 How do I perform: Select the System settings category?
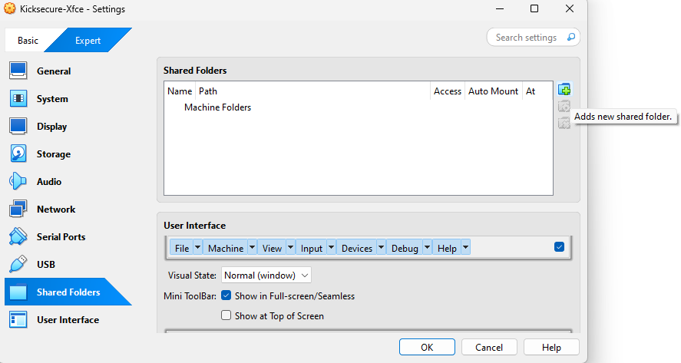tap(51, 99)
